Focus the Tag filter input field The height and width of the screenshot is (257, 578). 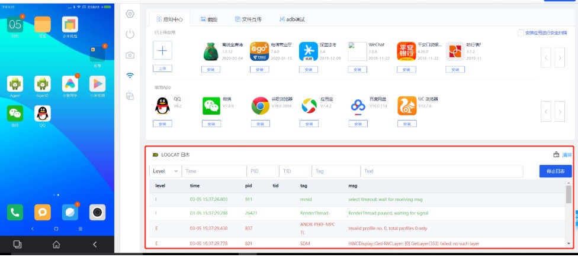[336, 171]
